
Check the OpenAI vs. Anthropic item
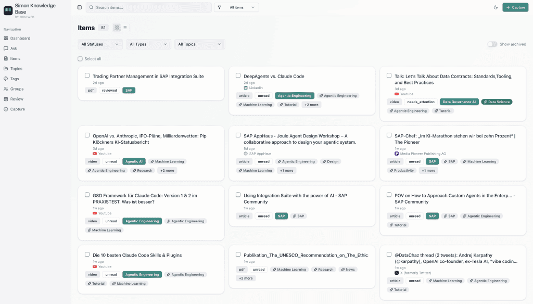point(87,135)
